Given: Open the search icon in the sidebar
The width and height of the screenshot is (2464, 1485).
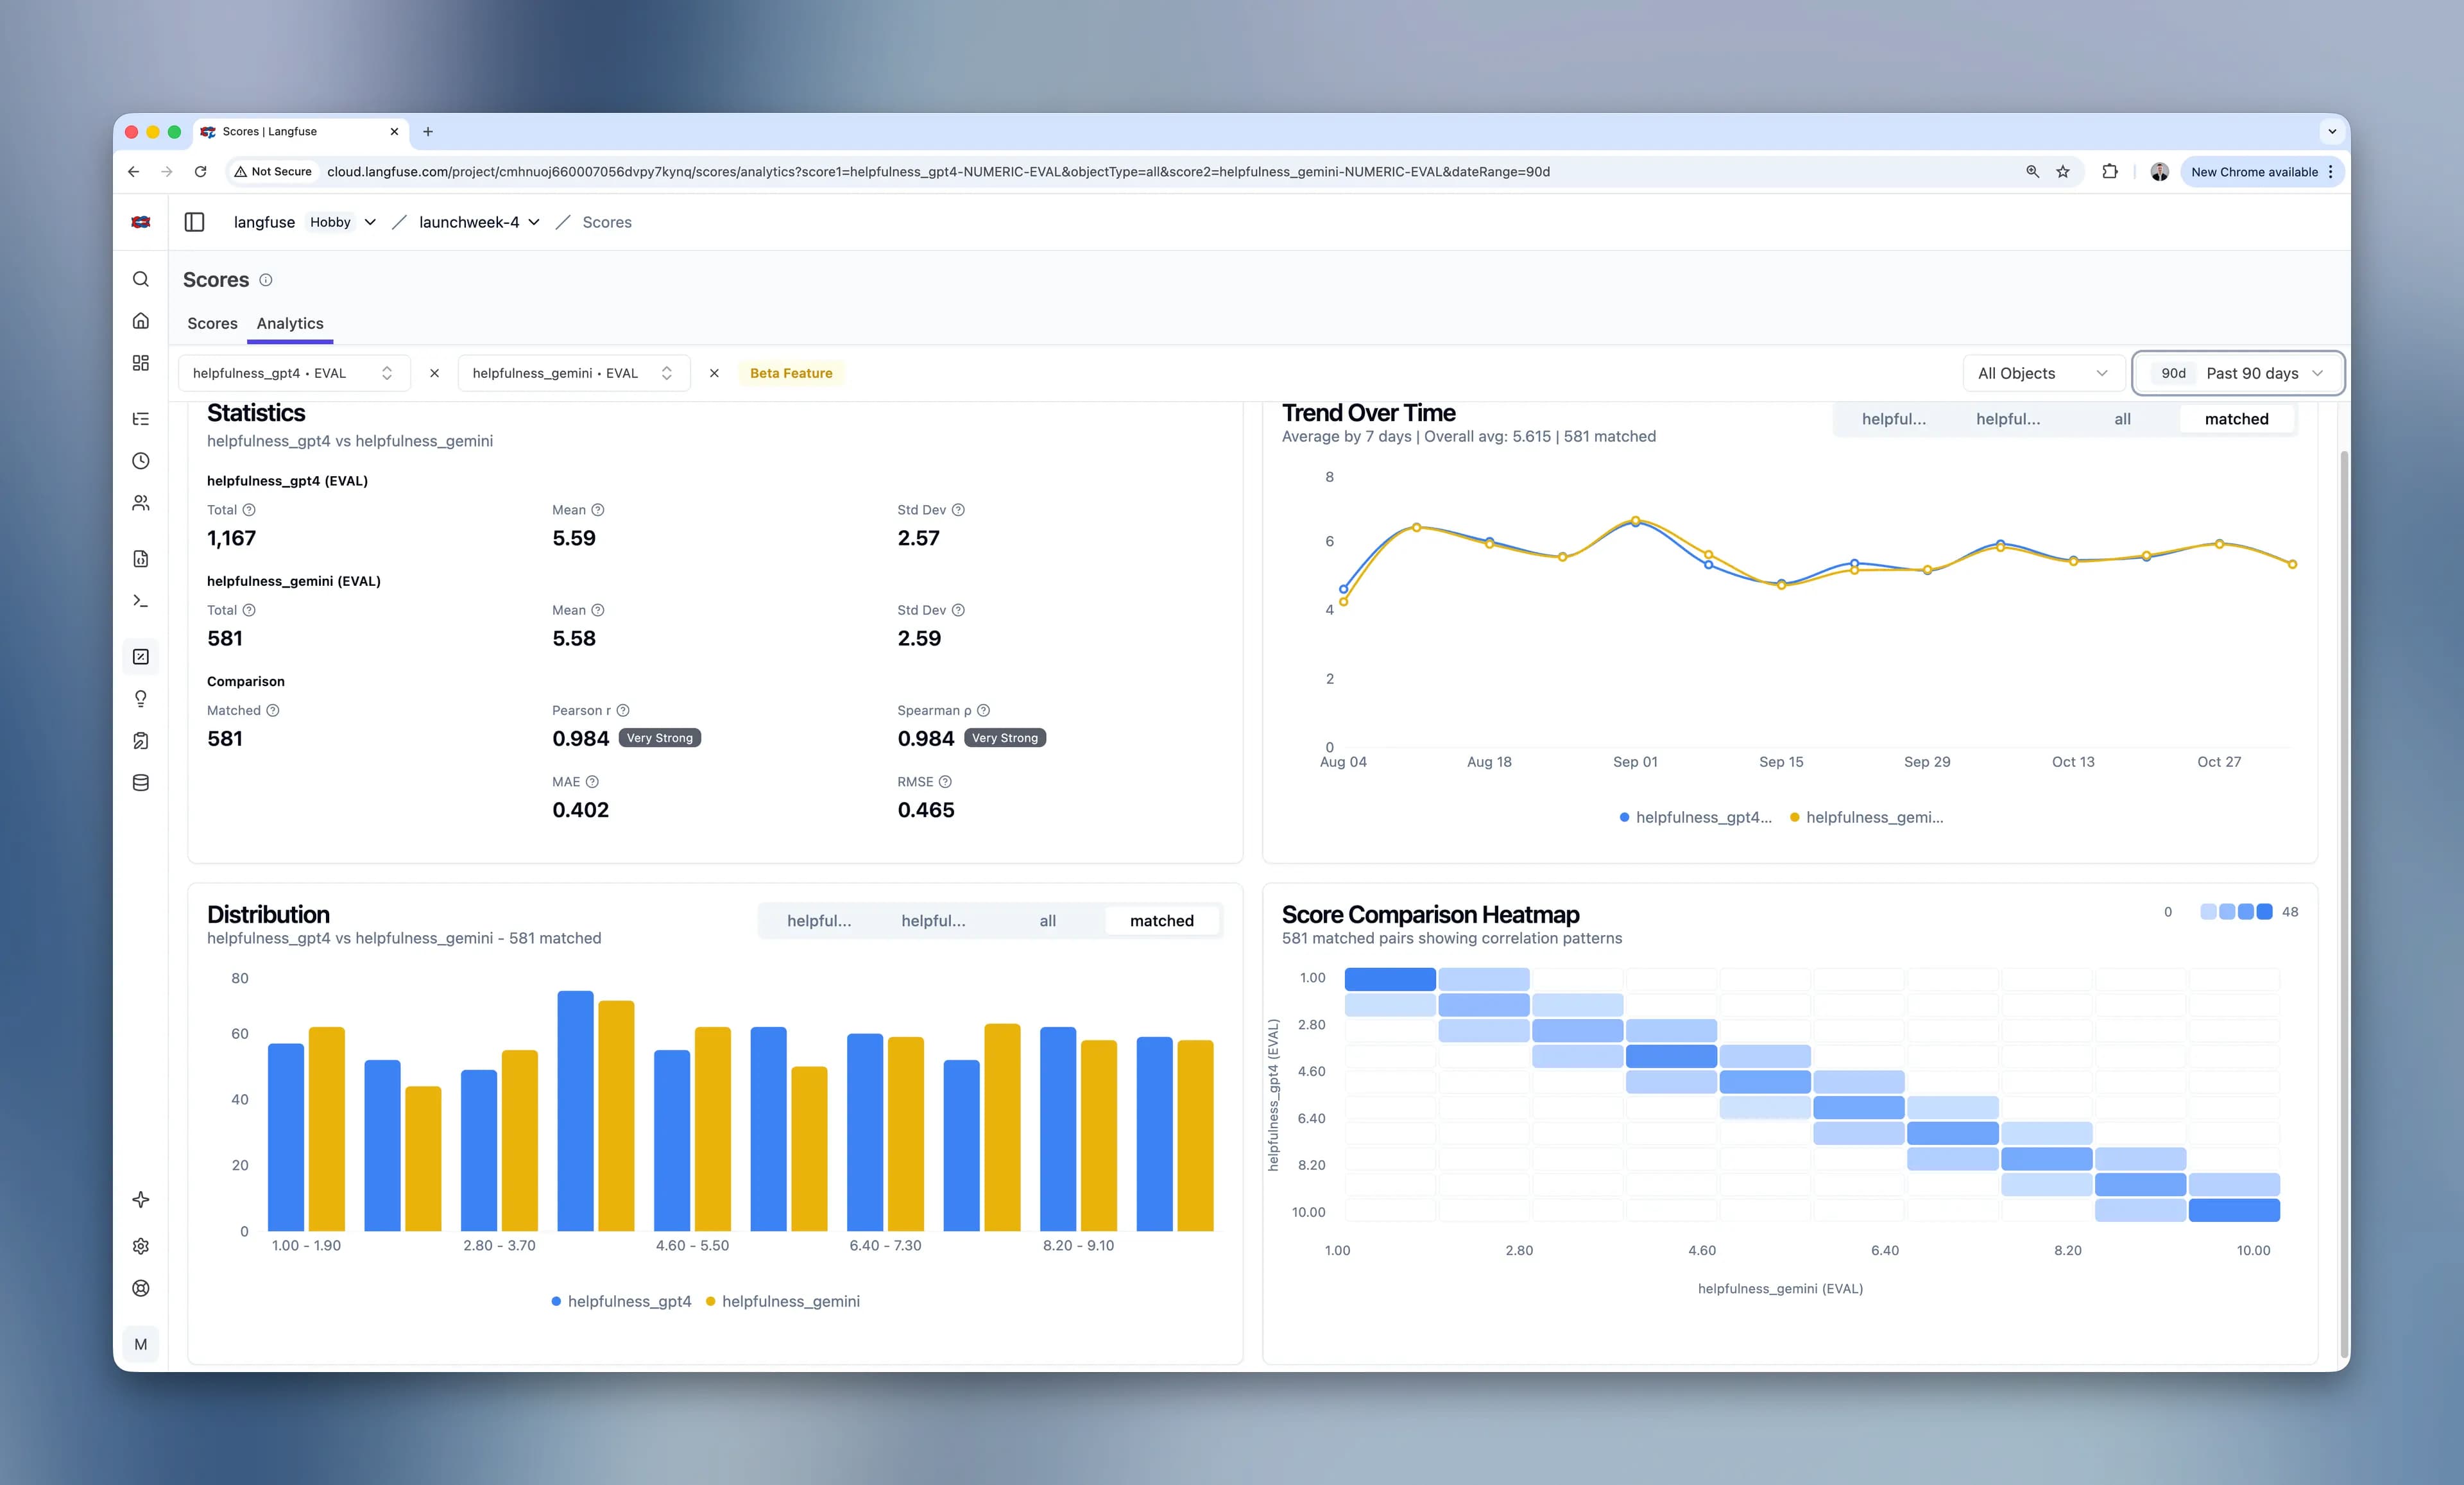Looking at the screenshot, I should point(140,279).
